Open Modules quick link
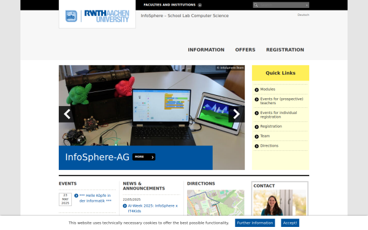The image size is (368, 230). pos(267,89)
